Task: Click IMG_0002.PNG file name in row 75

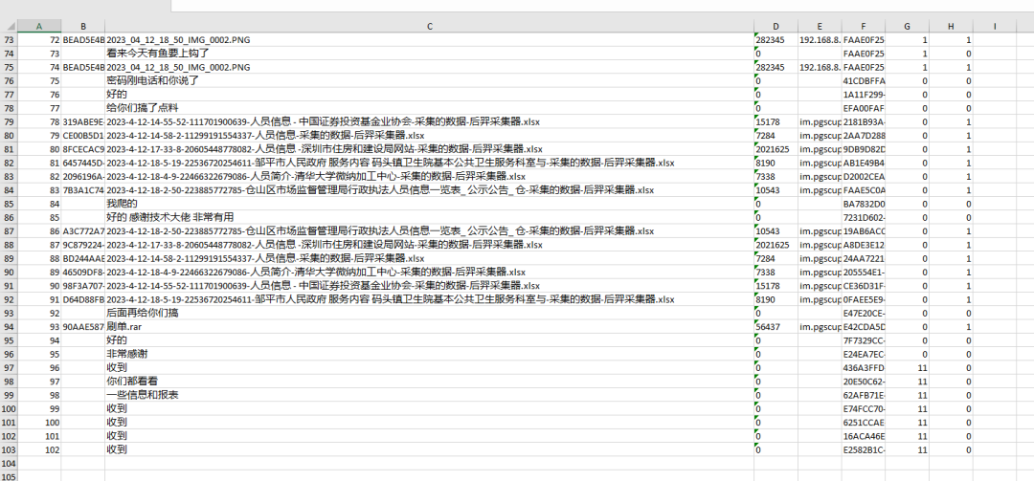Action: [429, 67]
